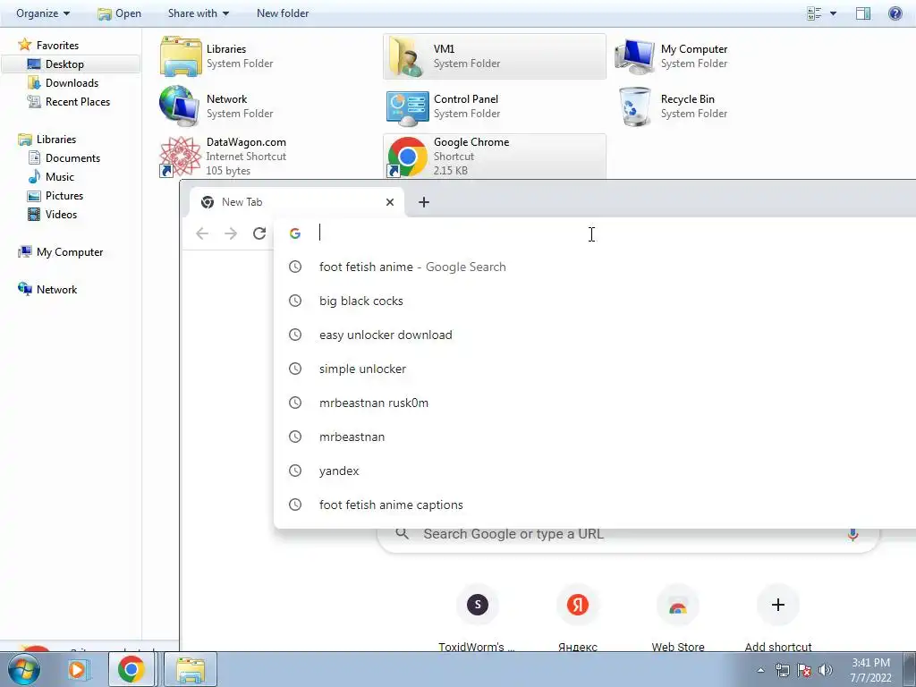This screenshot has width=916, height=687.
Task: Click the Search Google or type a URL box
Action: pos(628,534)
